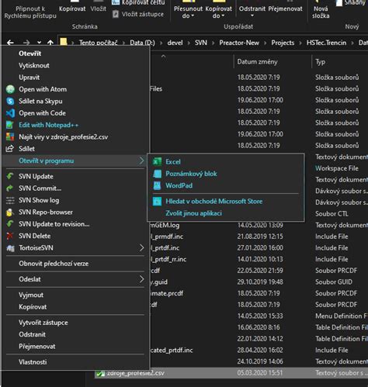Click Připnout k Rychlému přístupu
Viewport: 368px width, 387px height.
[x=30, y=12]
